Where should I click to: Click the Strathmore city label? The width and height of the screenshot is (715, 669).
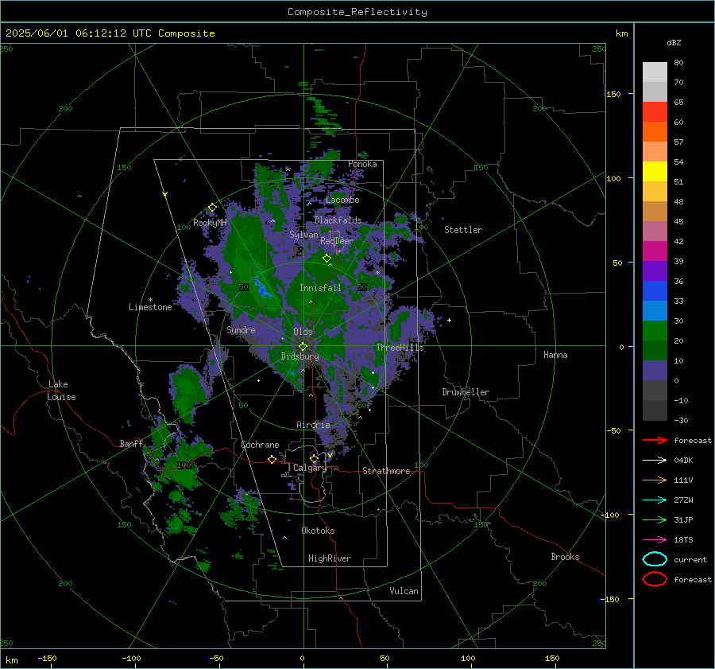pos(386,471)
